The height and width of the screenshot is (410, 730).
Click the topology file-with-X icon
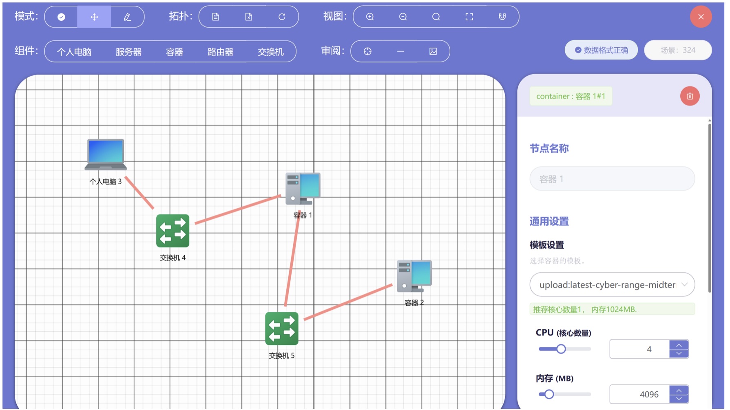249,17
